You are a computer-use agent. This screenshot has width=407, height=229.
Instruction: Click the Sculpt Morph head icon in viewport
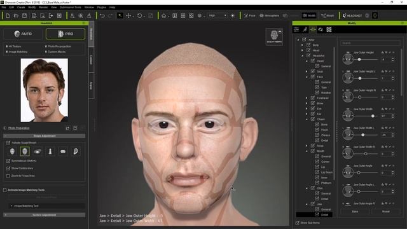pos(274,37)
